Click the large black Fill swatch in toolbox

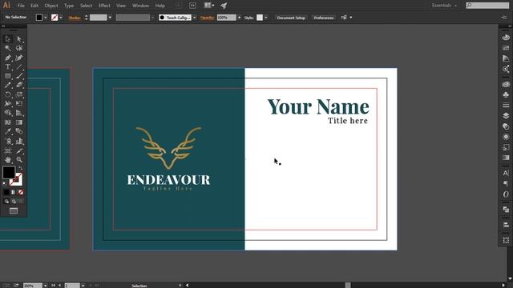point(9,172)
